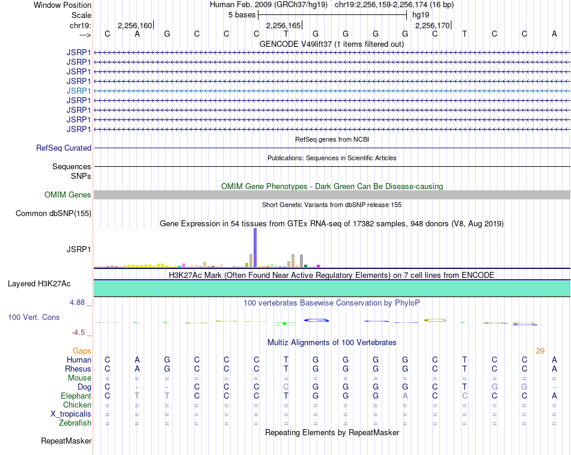Click the dark gray bar in the GTEx chart
The height and width of the screenshot is (455, 571).
coord(302,261)
